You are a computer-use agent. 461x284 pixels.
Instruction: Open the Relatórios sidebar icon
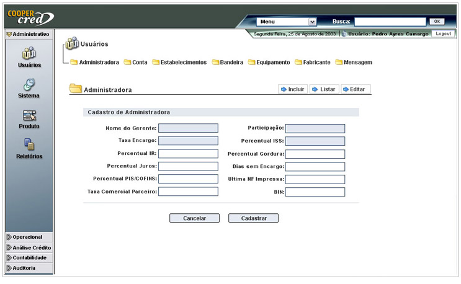pyautogui.click(x=29, y=145)
